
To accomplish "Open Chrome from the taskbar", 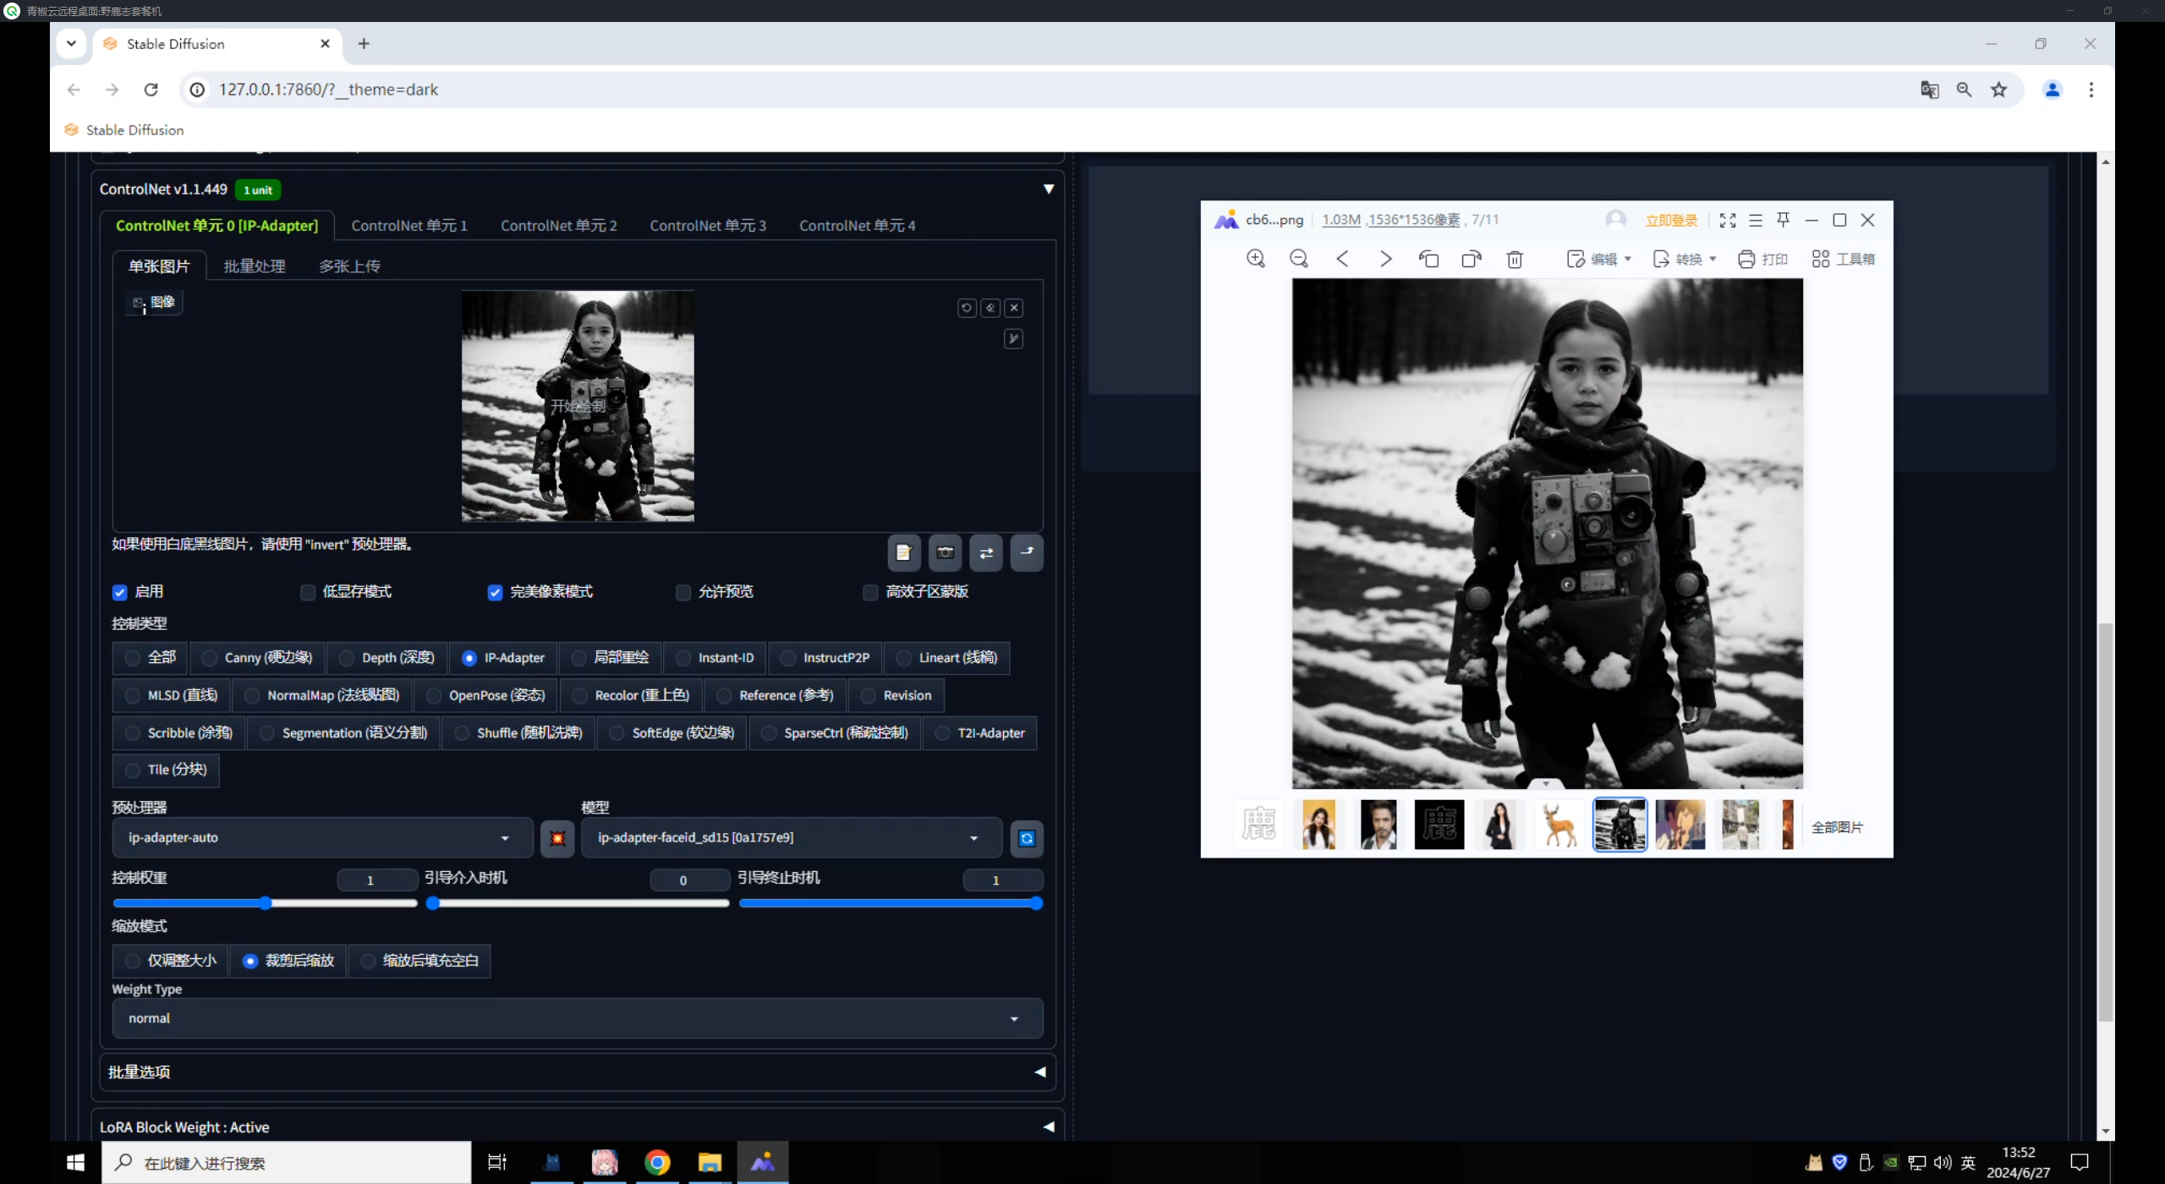I will pos(657,1163).
